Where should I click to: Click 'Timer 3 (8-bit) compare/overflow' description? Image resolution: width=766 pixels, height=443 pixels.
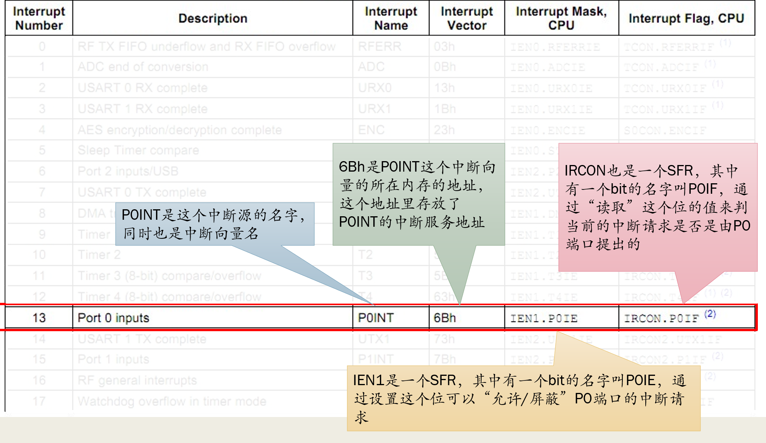(x=170, y=276)
